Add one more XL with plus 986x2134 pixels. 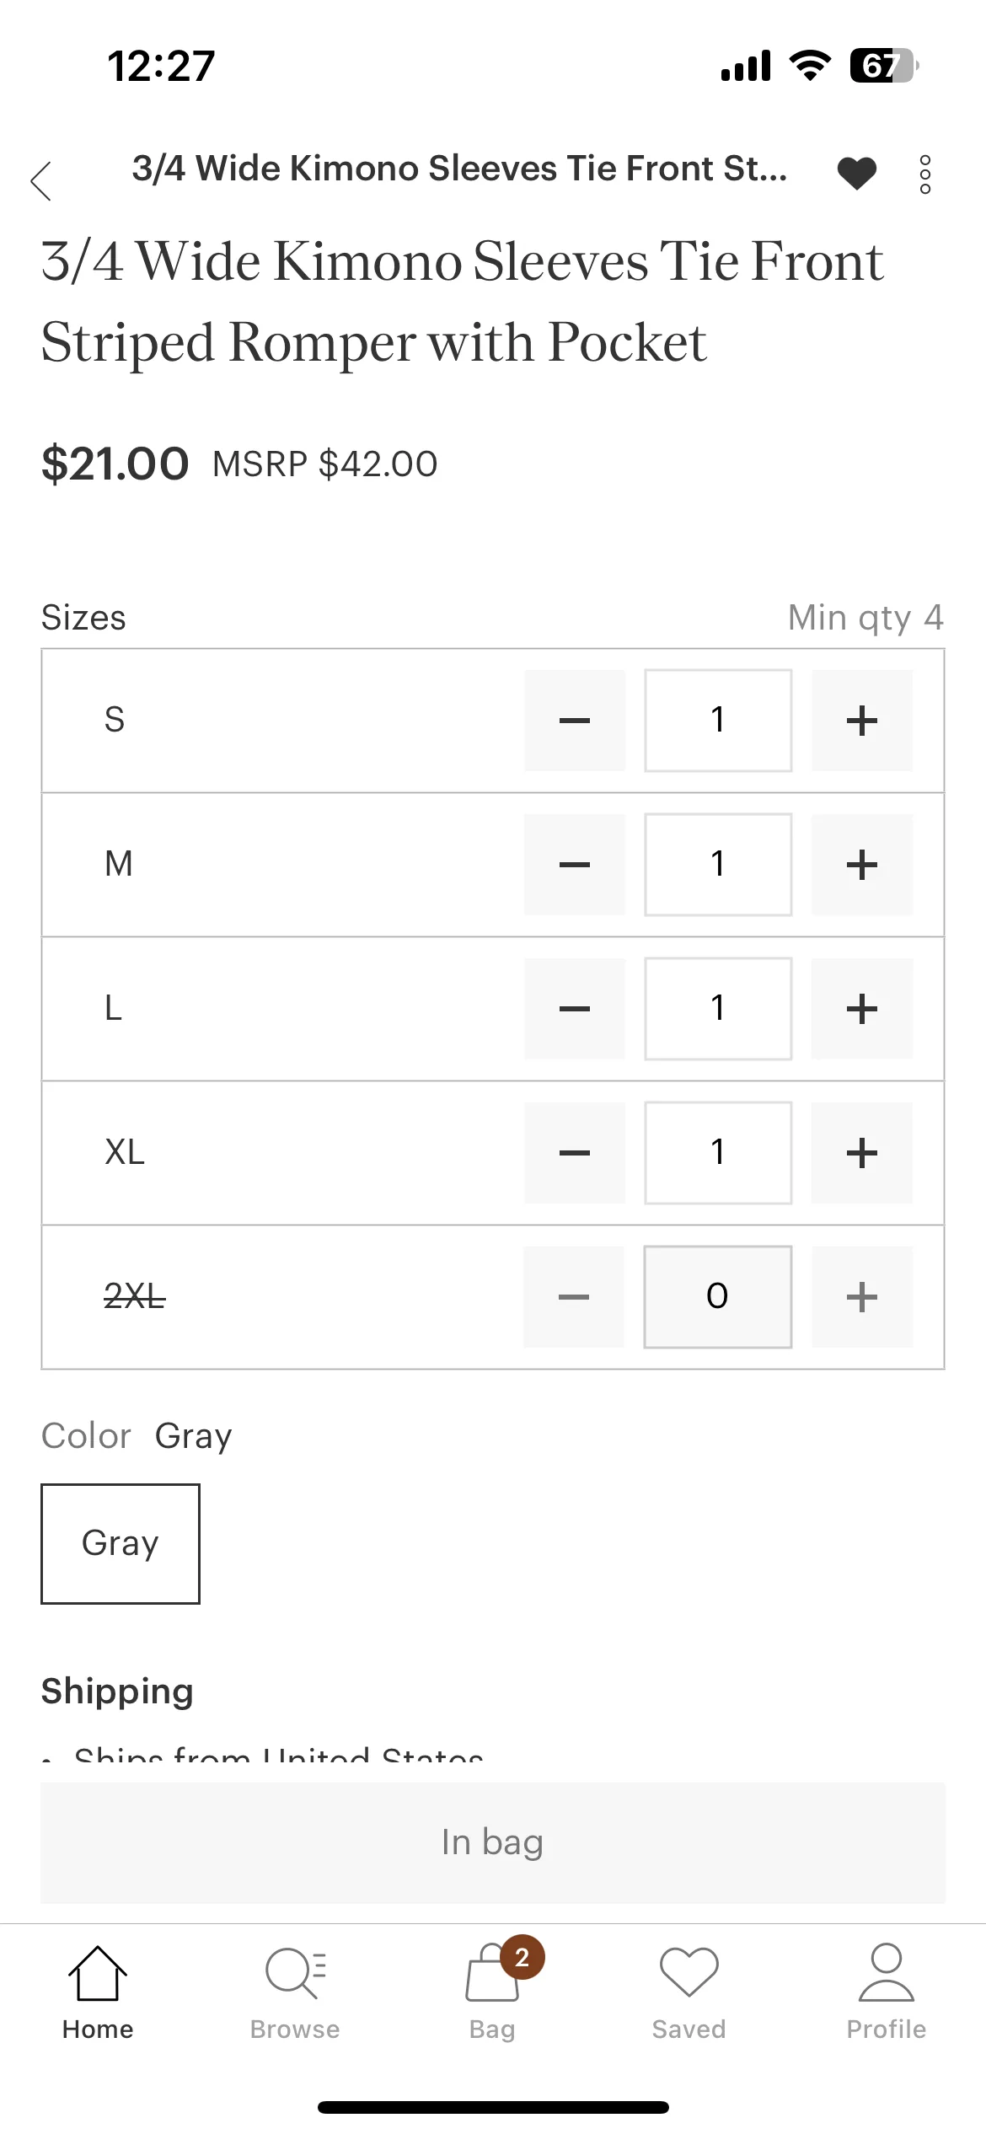[x=861, y=1153]
